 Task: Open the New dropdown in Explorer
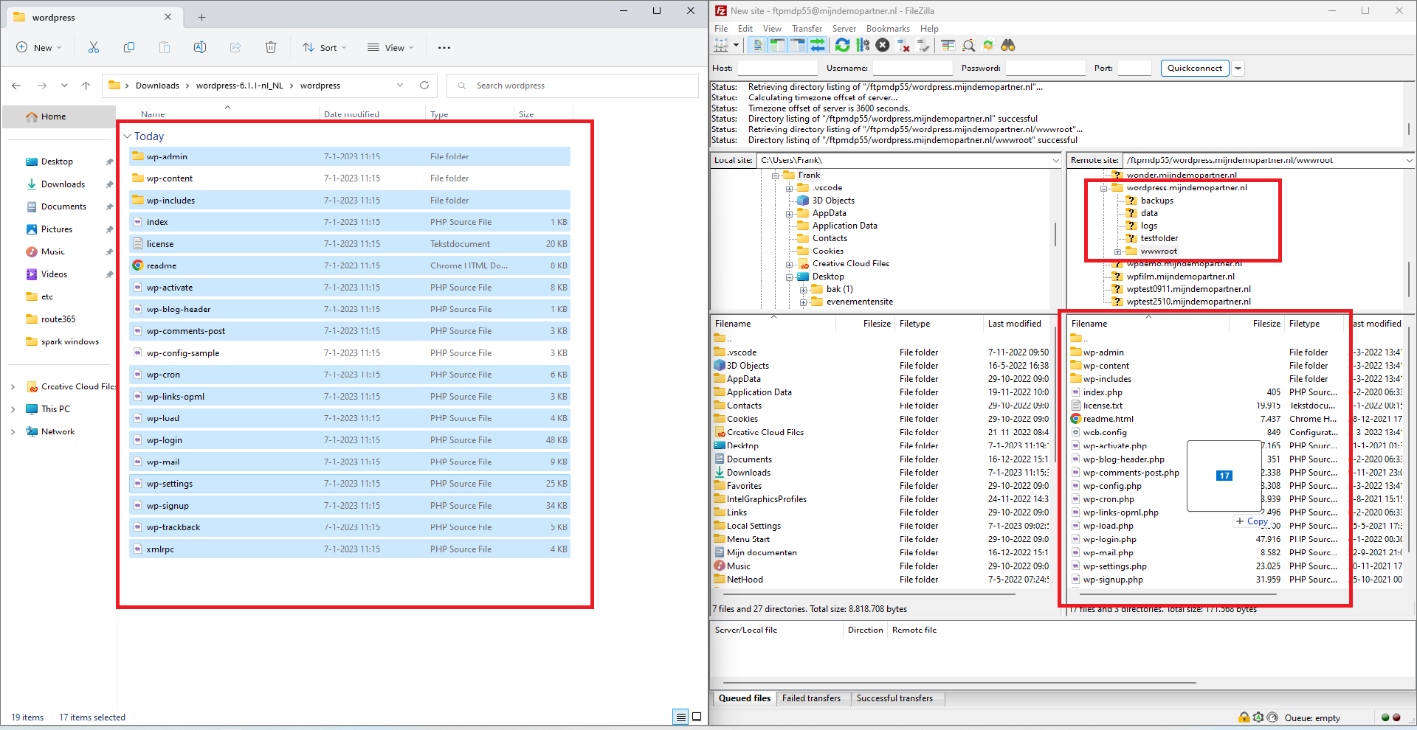pyautogui.click(x=39, y=47)
